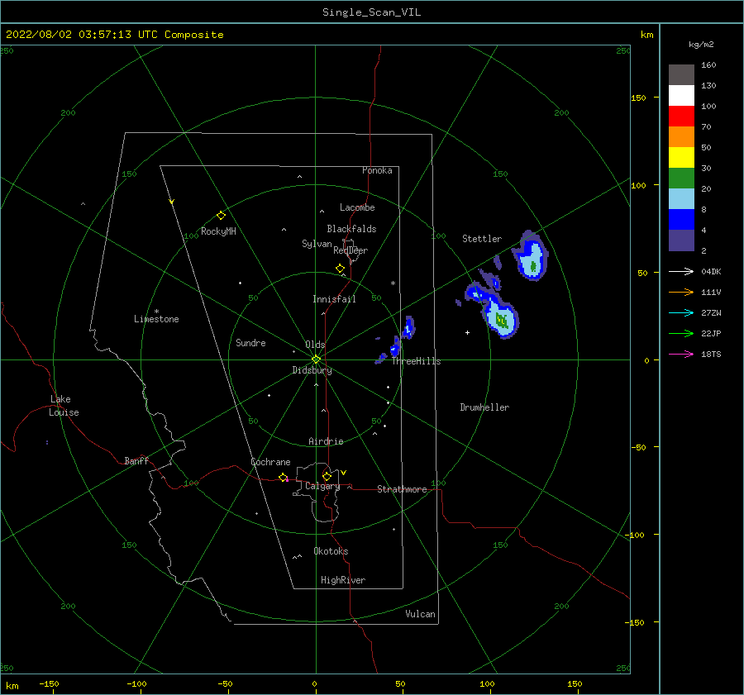
Task: Click the 160 value on color scale
Action: click(708, 65)
